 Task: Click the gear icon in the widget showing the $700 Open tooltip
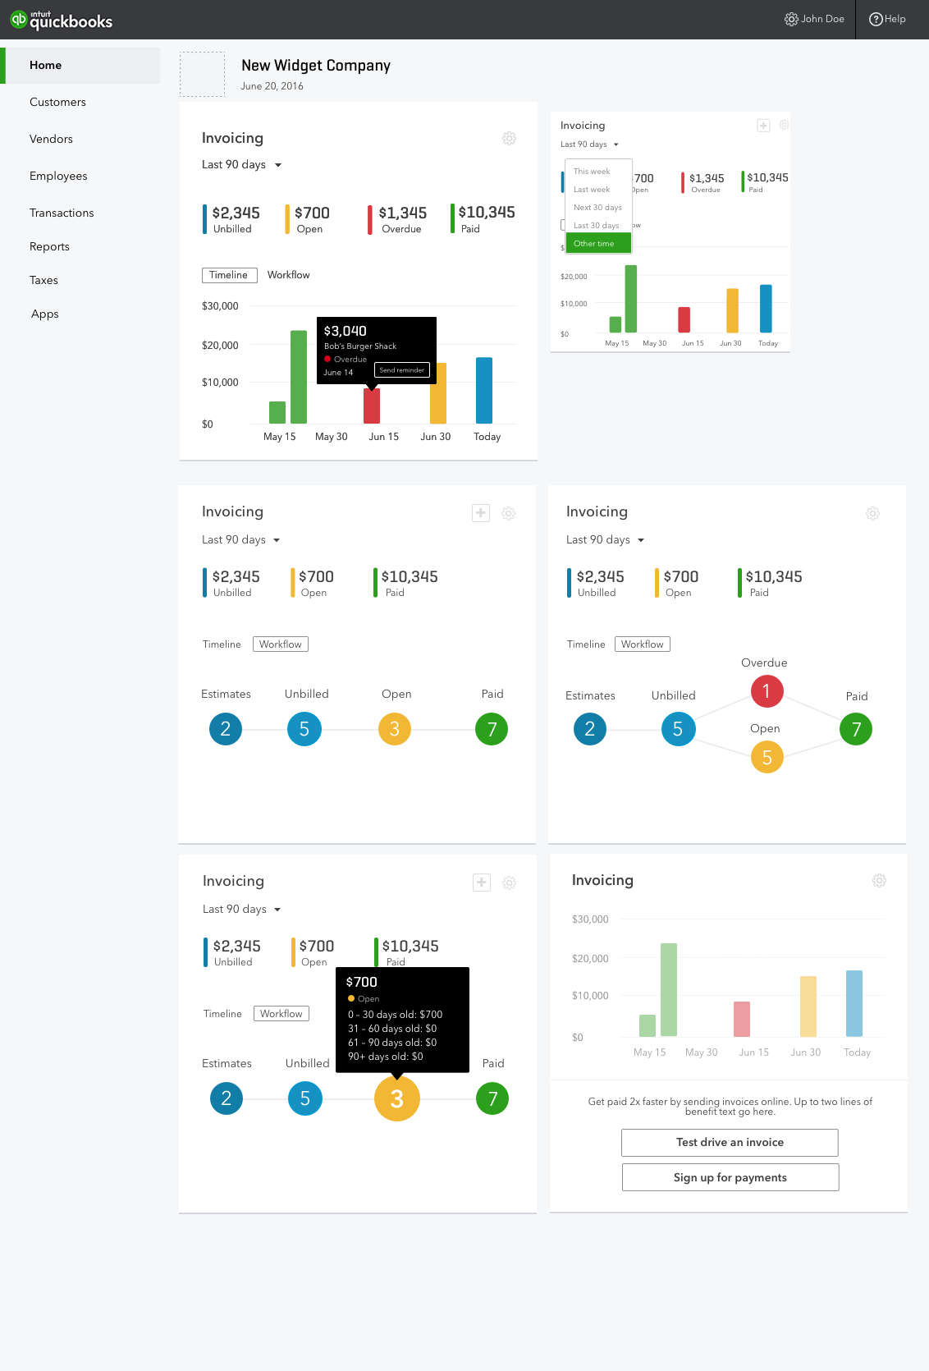pyautogui.click(x=509, y=883)
